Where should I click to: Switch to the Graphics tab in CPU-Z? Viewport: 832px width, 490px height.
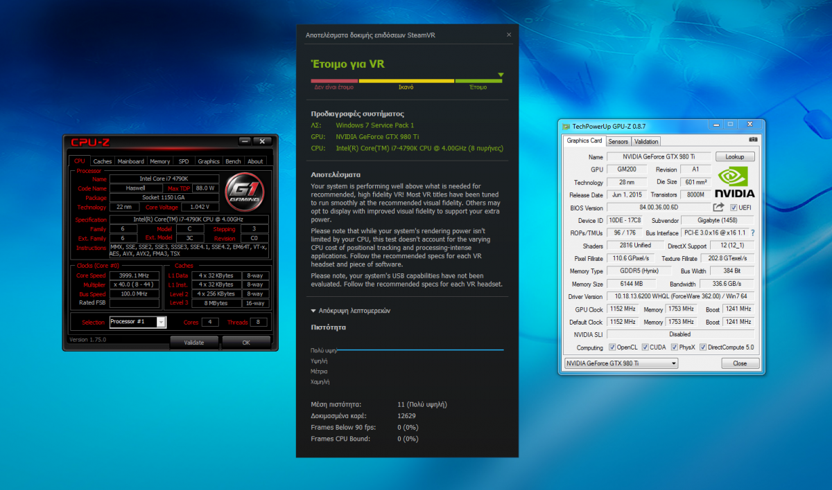click(x=209, y=161)
